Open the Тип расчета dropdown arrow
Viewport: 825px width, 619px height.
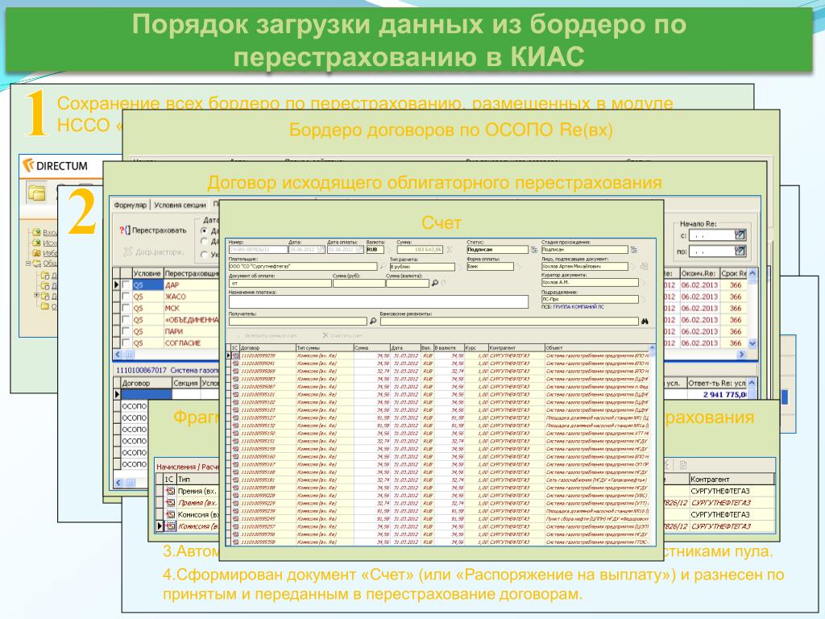tap(459, 267)
